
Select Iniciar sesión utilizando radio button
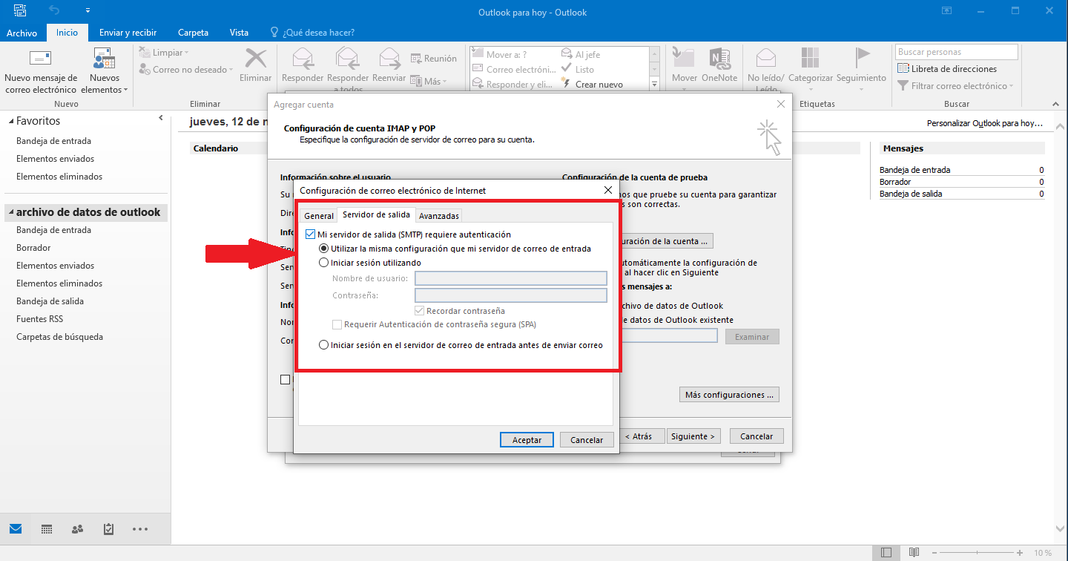(323, 263)
